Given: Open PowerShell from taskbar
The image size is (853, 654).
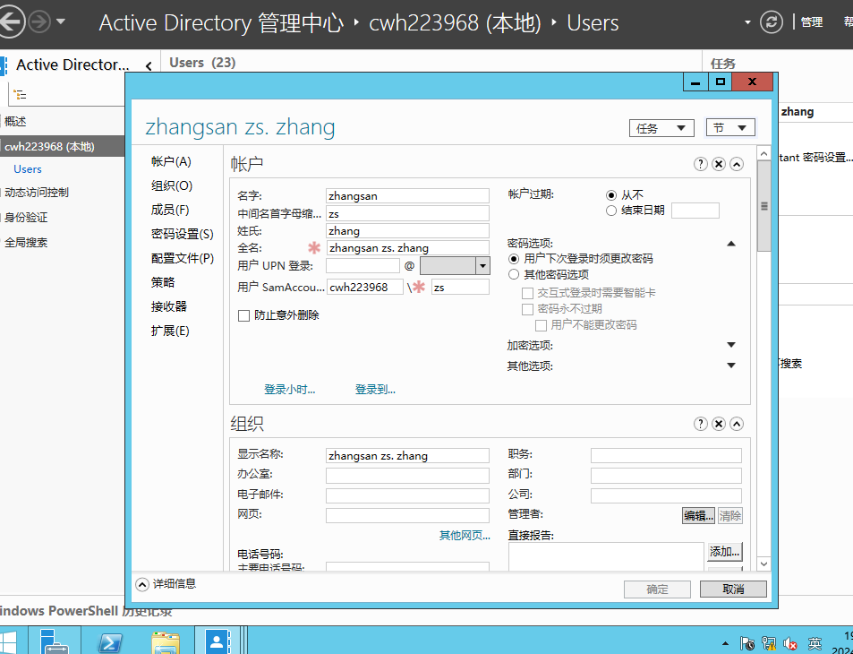Looking at the screenshot, I should [x=110, y=641].
